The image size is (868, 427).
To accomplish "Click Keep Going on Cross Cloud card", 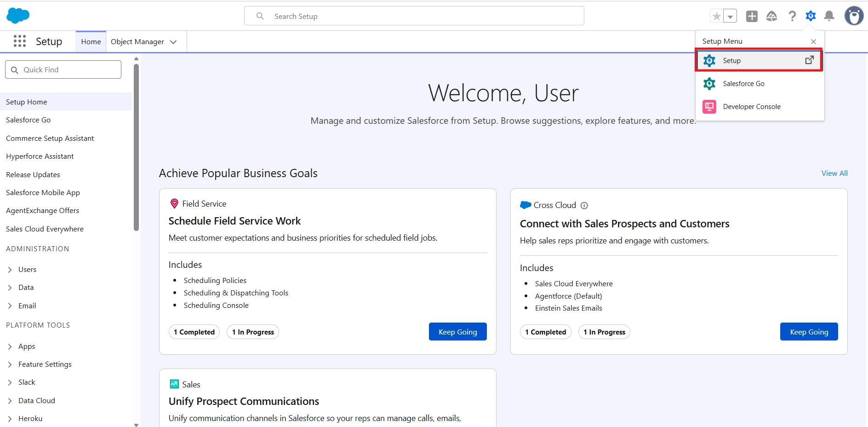I will click(809, 332).
